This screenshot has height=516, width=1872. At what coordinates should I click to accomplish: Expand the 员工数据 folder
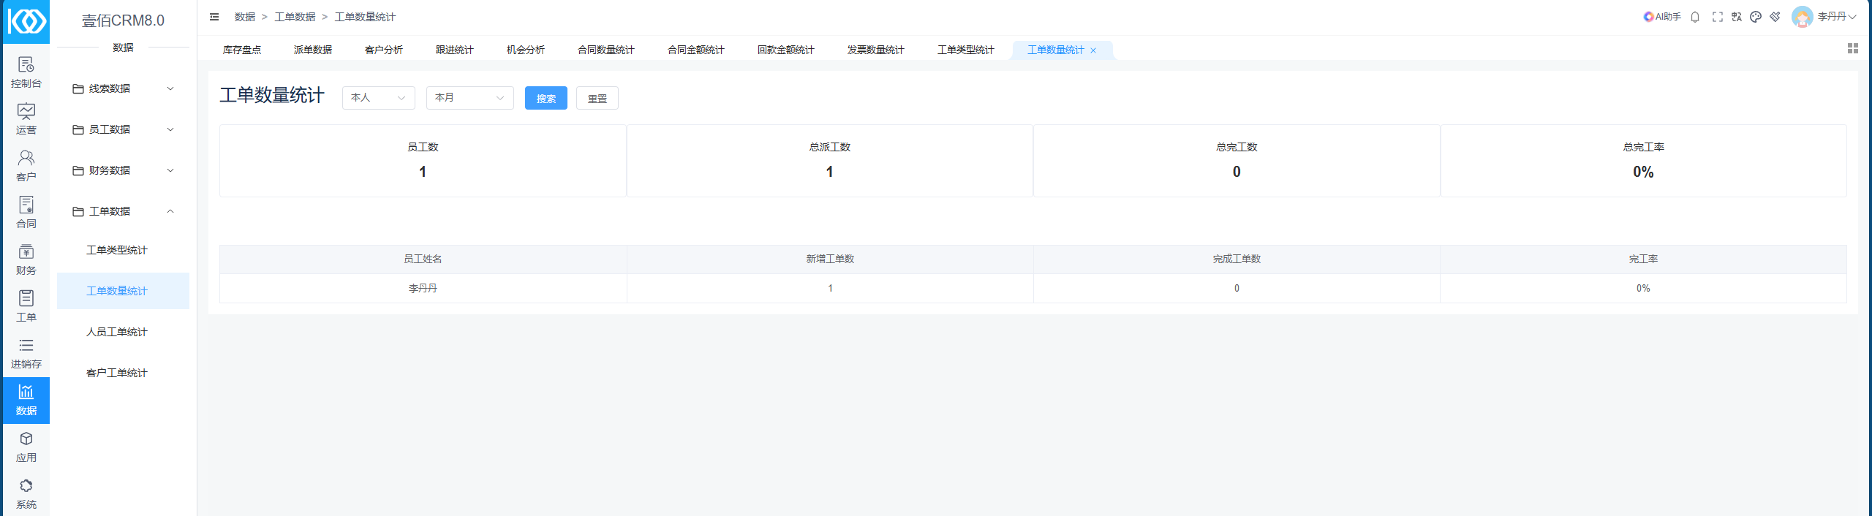[x=123, y=129]
